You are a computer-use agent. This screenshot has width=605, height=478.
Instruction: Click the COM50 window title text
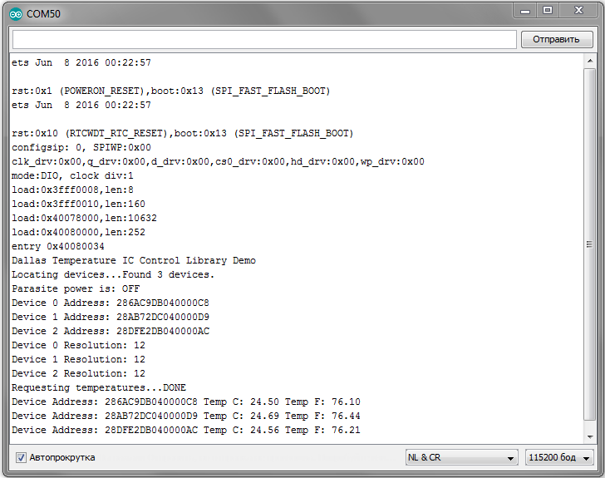43,14
